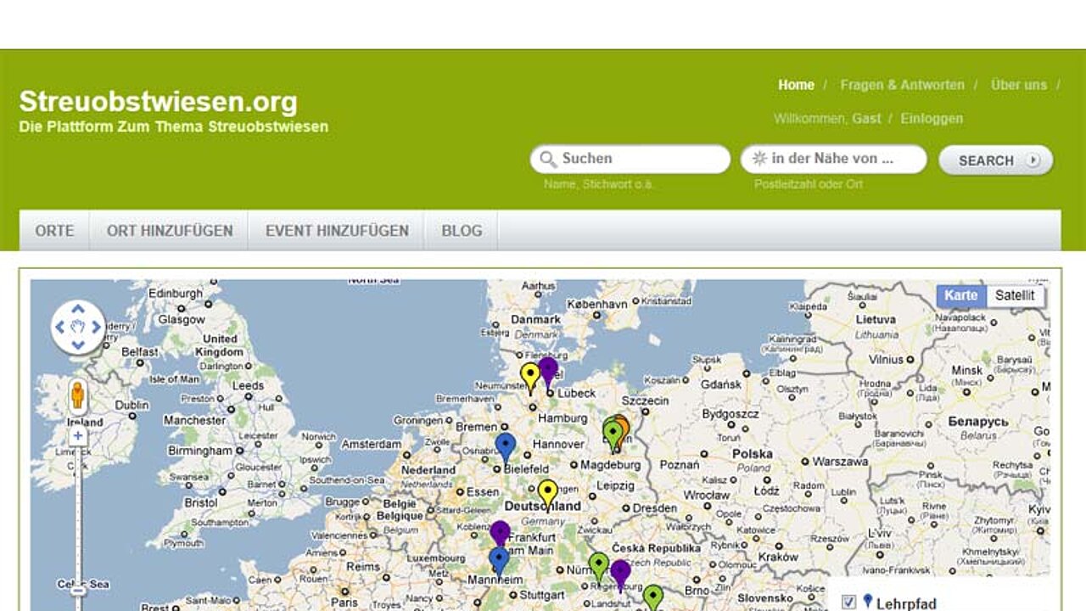
Task: Pan the map right with the arrow control
Action: tap(96, 327)
